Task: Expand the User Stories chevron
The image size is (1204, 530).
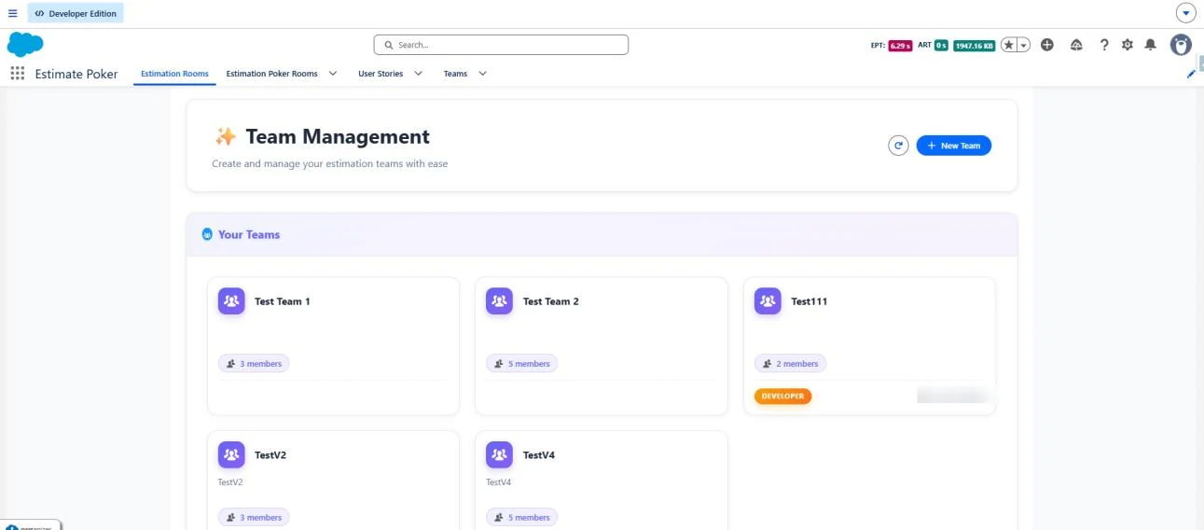Action: pyautogui.click(x=418, y=74)
